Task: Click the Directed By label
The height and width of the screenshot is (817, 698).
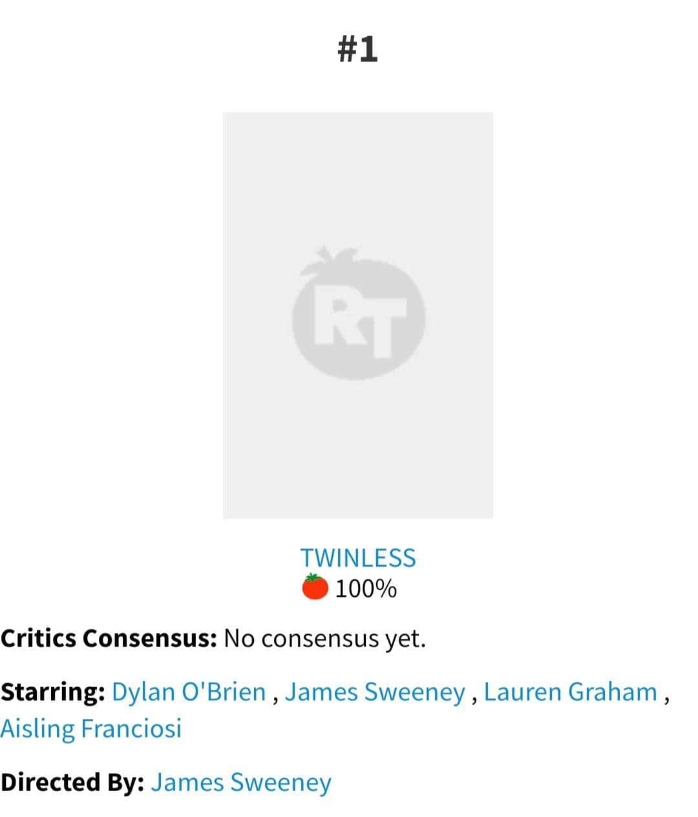Action: pos(72,782)
